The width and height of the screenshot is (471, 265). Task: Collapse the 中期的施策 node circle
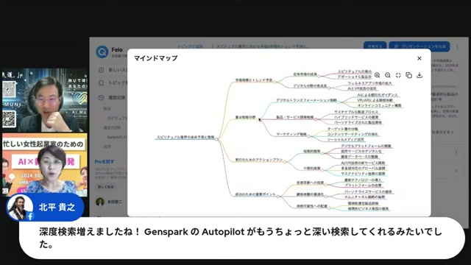[x=322, y=170]
